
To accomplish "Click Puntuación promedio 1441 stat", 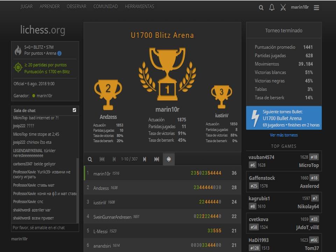I will (x=284, y=47).
